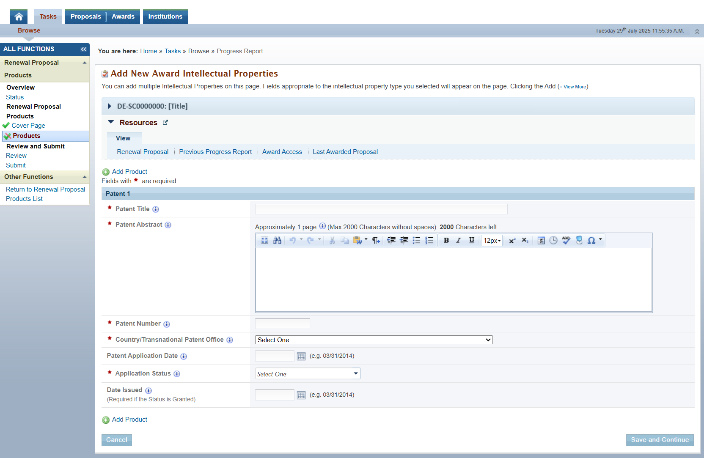Toggle underline formatting in abstract editor
This screenshot has height=458, width=704.
pos(471,240)
